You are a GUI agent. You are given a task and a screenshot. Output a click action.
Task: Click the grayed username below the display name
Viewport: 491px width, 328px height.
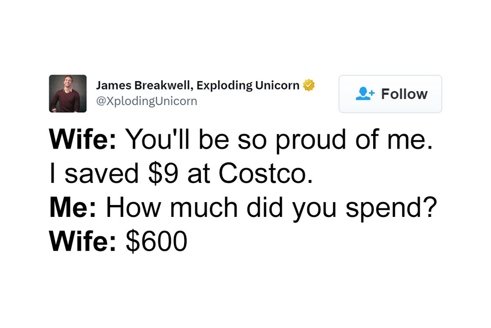click(x=147, y=101)
